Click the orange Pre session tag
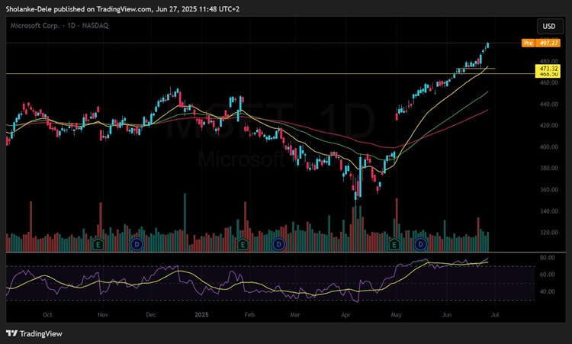This screenshot has height=344, width=572. click(528, 43)
